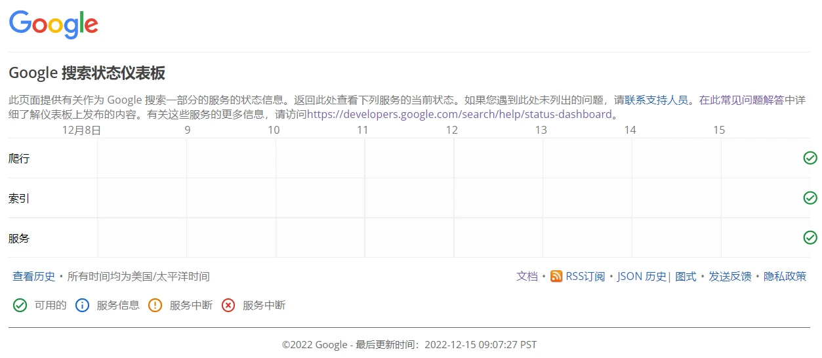822x358 pixels.
Task: Open the 联系支持人员 link
Action: tap(656, 100)
